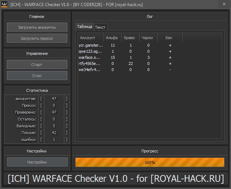Viewport: 231px width, 189px height.
Task: Close the WARFACE Checker window
Action: click(224, 4)
